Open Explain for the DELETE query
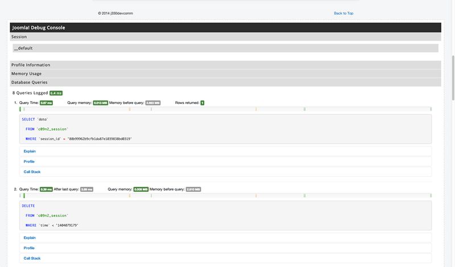 click(x=30, y=237)
